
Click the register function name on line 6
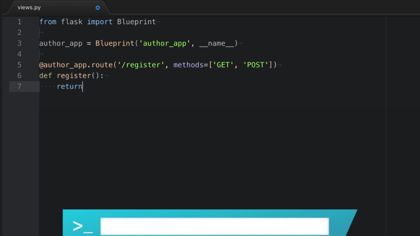[x=74, y=75]
